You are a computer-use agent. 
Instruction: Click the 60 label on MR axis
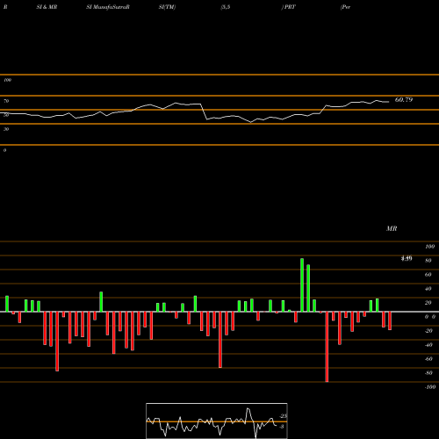coord(428,275)
